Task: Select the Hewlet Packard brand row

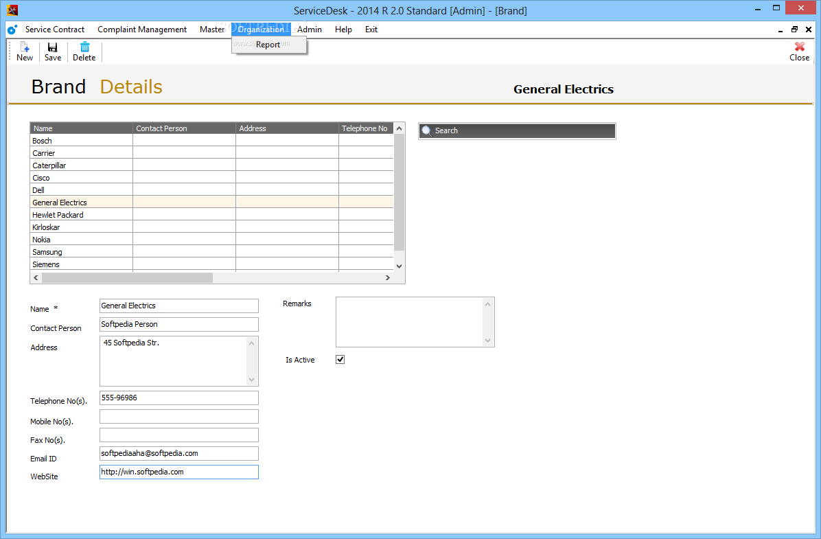Action: [x=211, y=215]
